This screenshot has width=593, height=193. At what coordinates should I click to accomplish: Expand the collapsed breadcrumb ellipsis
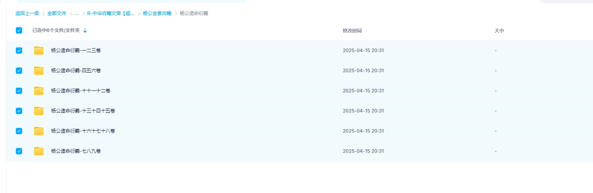[x=77, y=13]
